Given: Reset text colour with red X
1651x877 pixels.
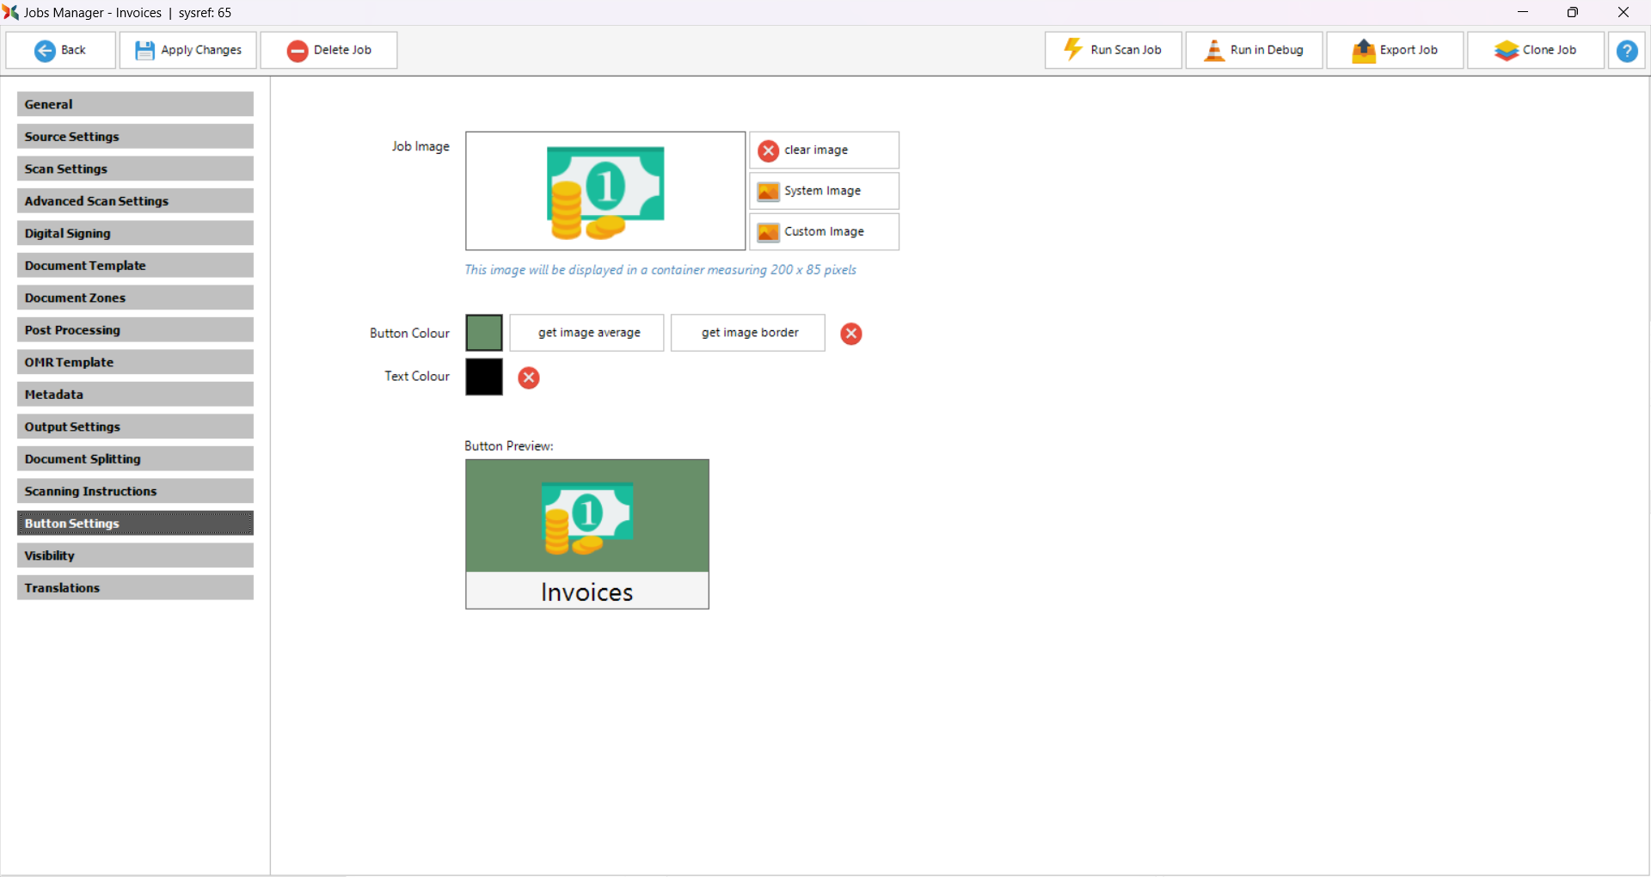Looking at the screenshot, I should 529,377.
